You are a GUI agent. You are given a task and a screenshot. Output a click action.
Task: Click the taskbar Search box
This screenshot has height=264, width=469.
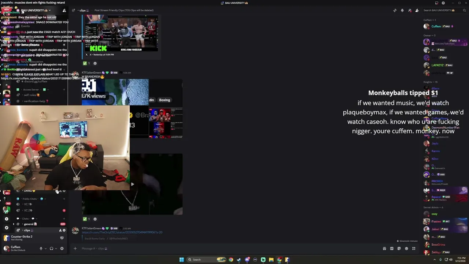click(x=207, y=260)
